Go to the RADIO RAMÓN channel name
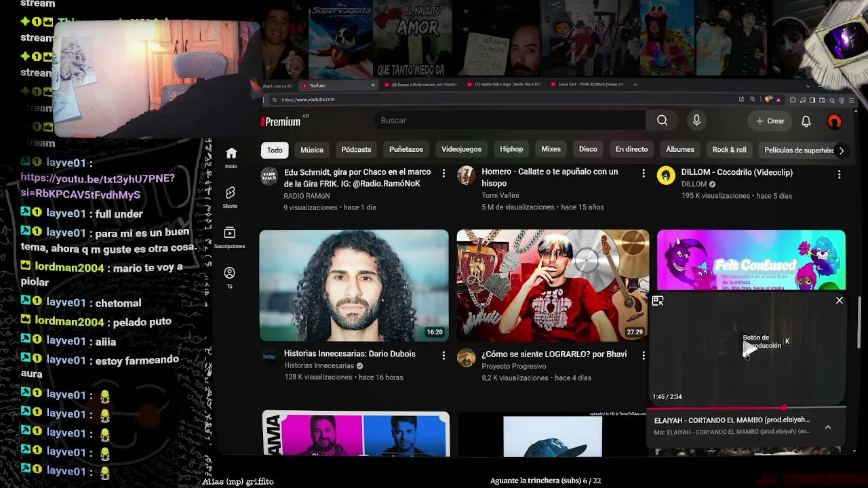 [x=307, y=196]
